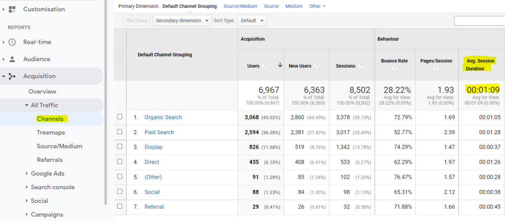Expand the Real-time section arrow

click(3, 42)
